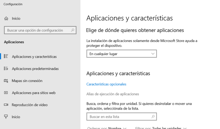Click the magnifier in the sidebar search box
Image resolution: width=220 pixels, height=129 pixels.
pos(72,30)
